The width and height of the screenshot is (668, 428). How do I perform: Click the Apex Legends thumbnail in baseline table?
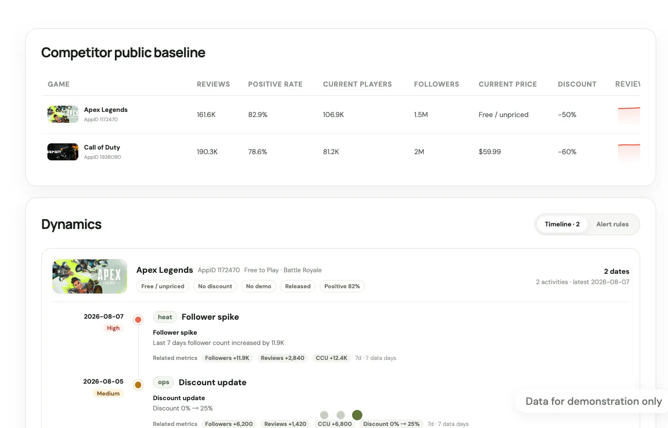[63, 114]
